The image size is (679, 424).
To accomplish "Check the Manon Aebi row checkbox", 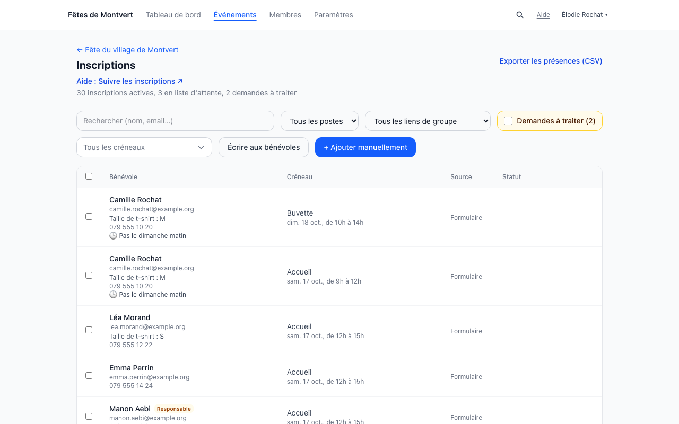I will coord(89,417).
